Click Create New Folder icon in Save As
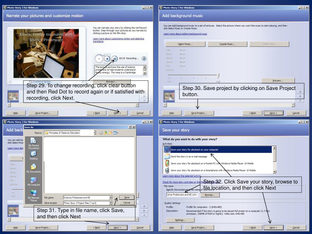 (x=110, y=133)
